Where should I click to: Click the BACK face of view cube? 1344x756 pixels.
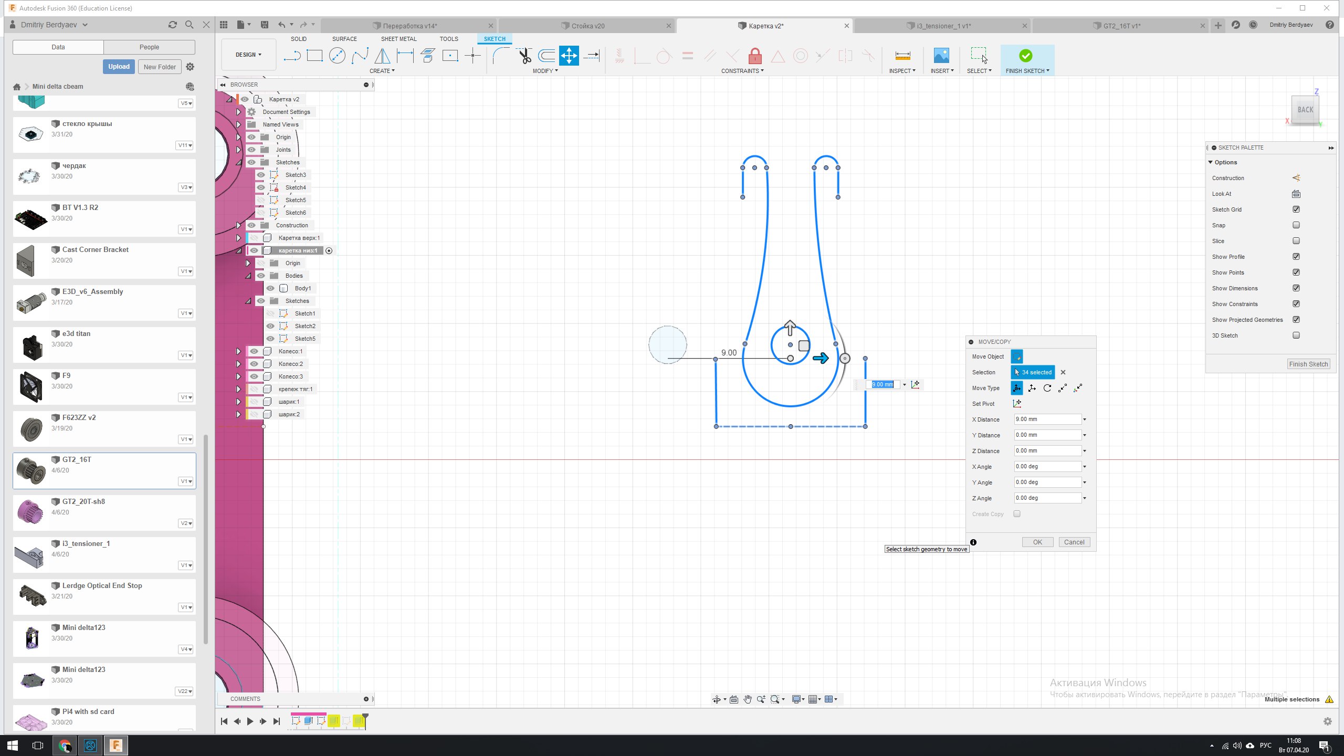coord(1305,110)
